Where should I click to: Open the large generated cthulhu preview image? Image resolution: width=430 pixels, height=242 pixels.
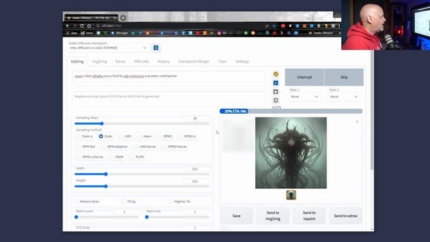[x=291, y=153]
